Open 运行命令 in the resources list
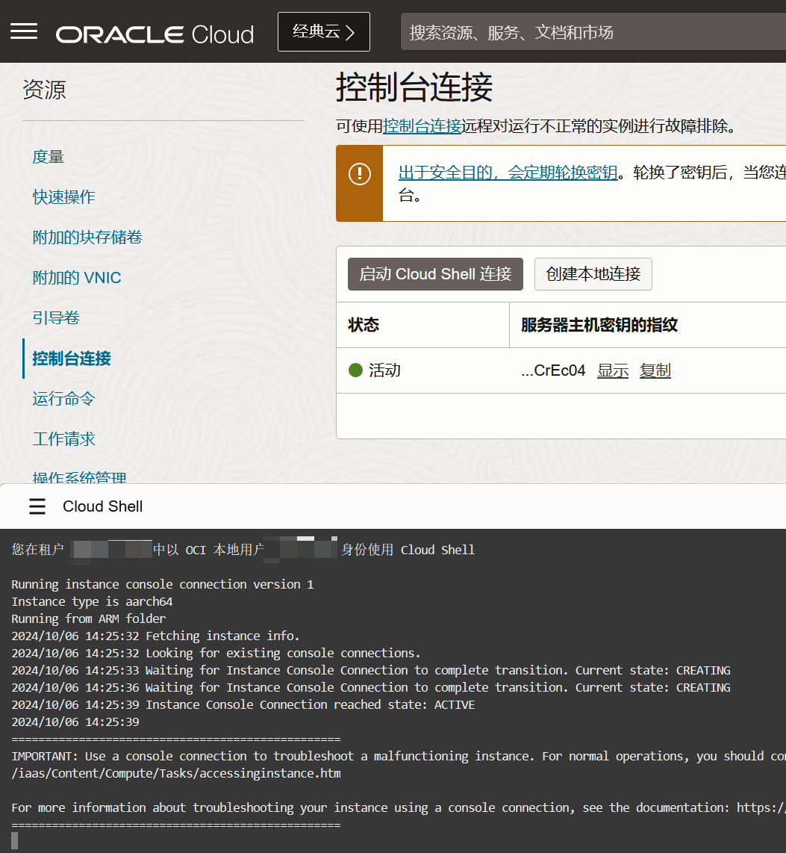Viewport: 786px width, 853px height. click(x=63, y=399)
